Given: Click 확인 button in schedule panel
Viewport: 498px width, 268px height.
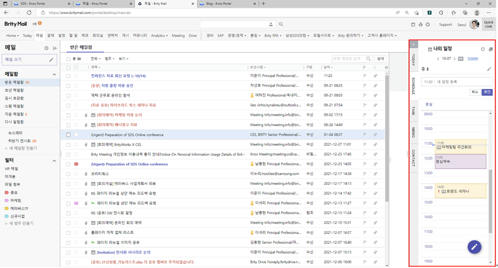Looking at the screenshot, I should point(487,92).
